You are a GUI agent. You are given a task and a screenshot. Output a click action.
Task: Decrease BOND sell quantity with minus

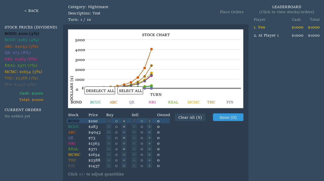pos(134,121)
